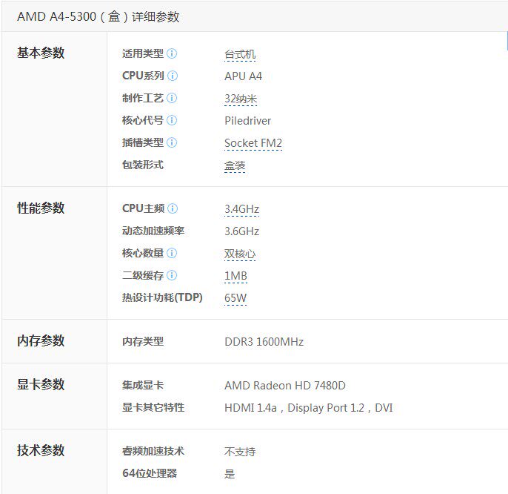Open info icon for 制作工艺
Screen dimensions: 508x494
(x=172, y=98)
